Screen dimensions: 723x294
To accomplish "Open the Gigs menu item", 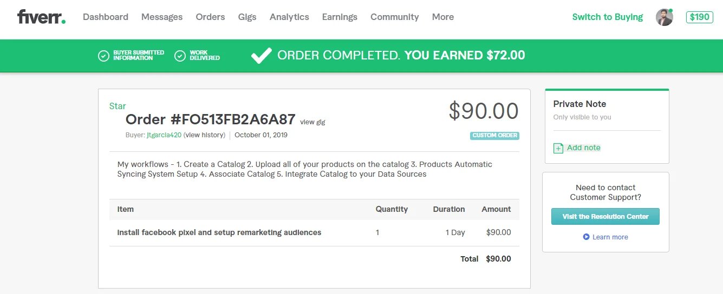I will pyautogui.click(x=247, y=17).
